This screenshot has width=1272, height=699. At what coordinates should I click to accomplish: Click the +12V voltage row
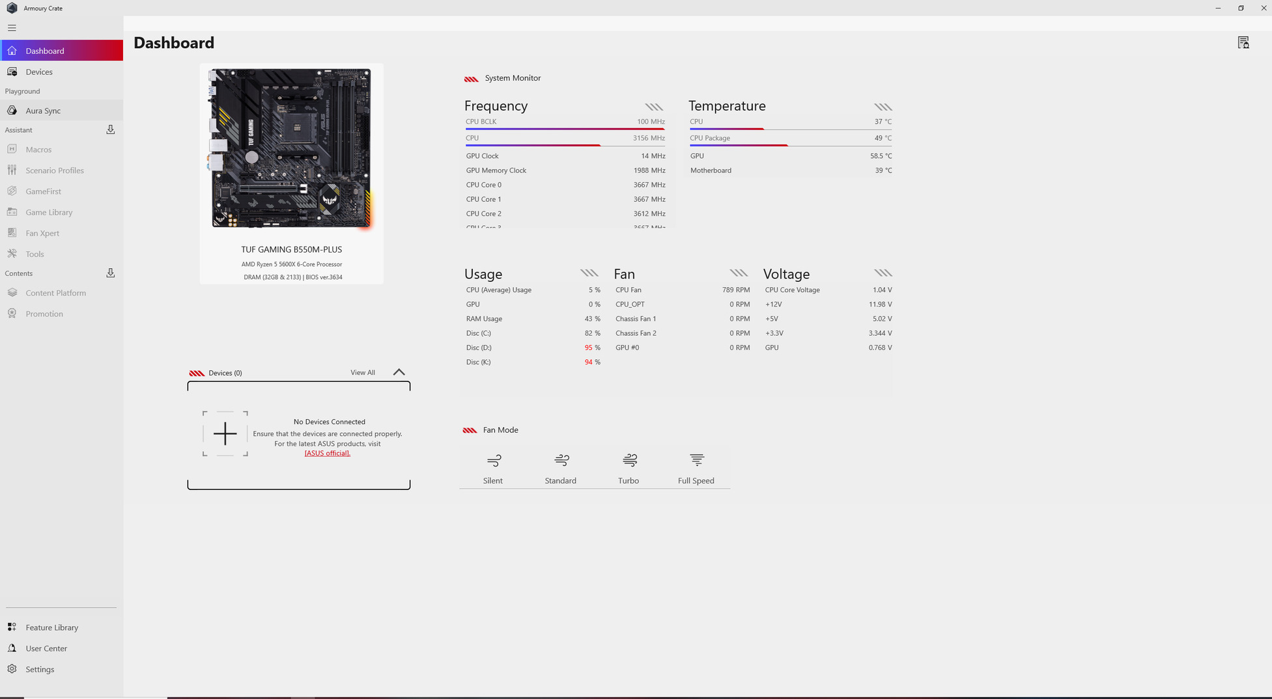(x=828, y=305)
